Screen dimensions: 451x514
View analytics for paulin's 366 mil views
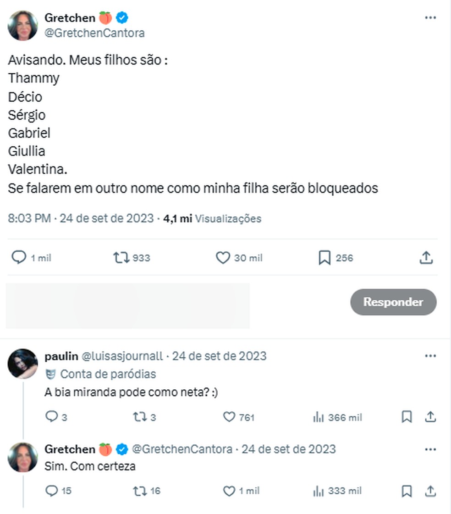[318, 417]
